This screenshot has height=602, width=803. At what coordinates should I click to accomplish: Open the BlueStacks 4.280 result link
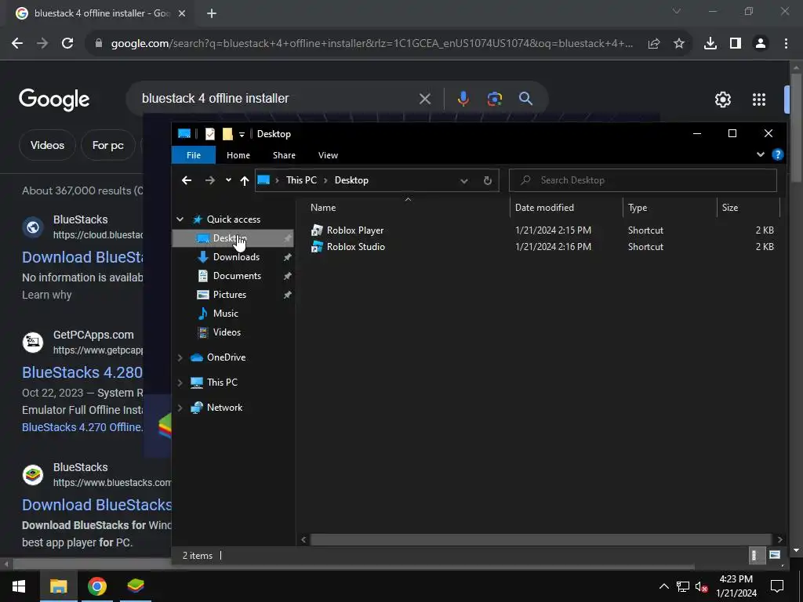point(82,372)
